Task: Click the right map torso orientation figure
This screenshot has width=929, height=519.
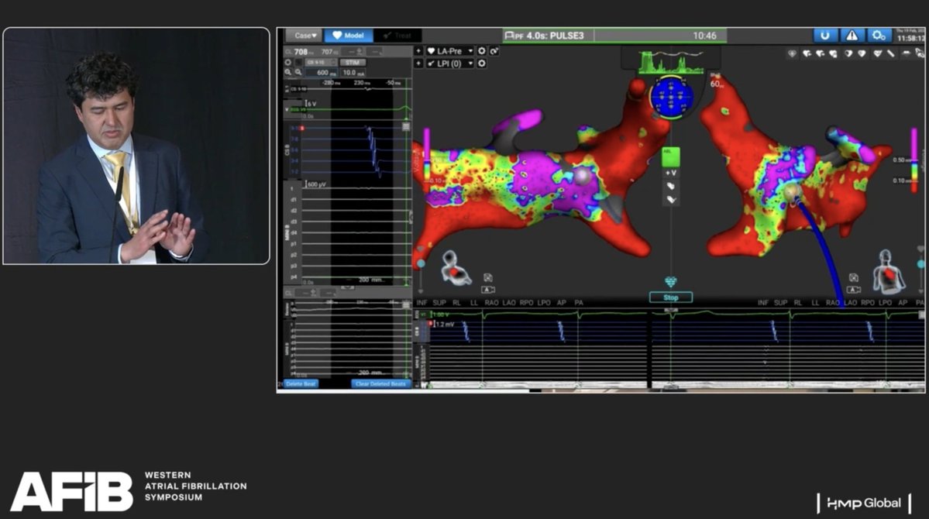Action: click(888, 271)
